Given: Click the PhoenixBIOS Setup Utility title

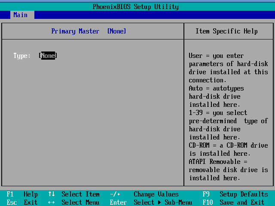Looking at the screenshot, I should point(136,7).
